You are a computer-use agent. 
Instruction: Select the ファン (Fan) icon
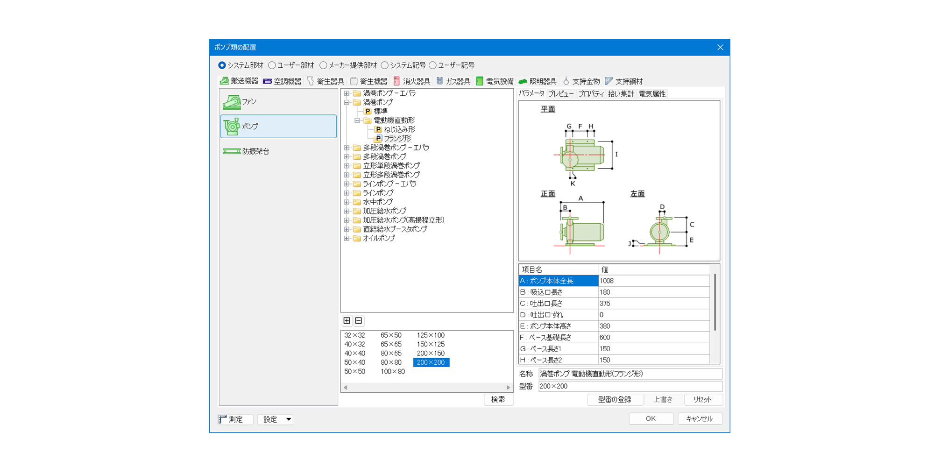pyautogui.click(x=232, y=102)
